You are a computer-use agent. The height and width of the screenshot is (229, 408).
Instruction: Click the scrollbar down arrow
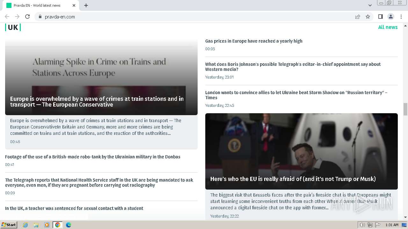(x=405, y=217)
